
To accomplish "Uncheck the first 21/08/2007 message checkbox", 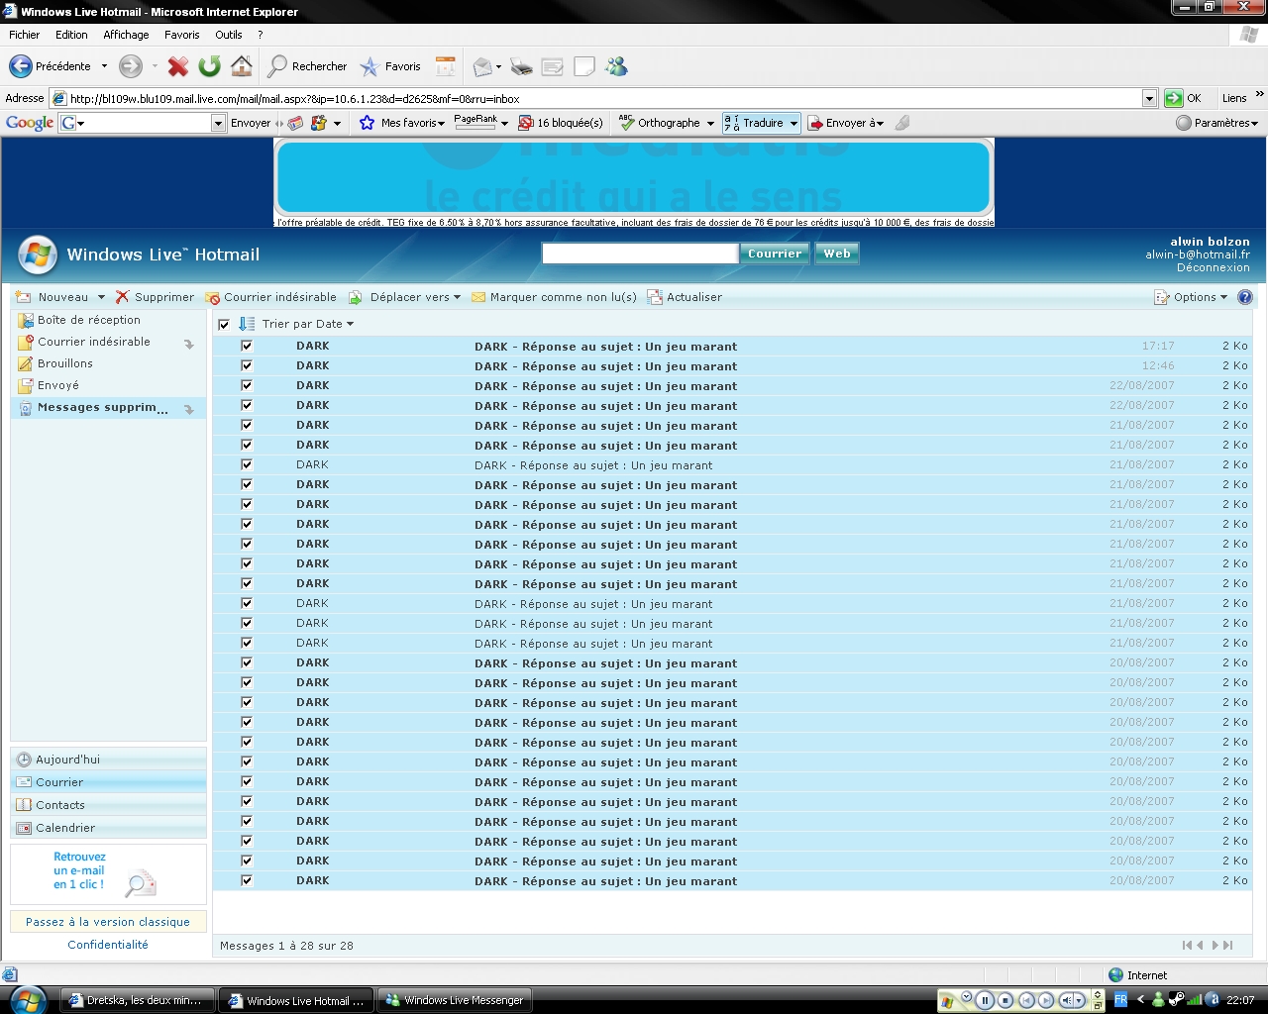I will pos(247,425).
